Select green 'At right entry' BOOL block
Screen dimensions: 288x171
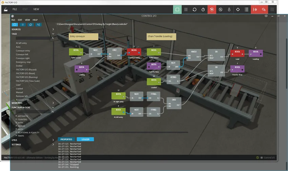click(x=119, y=96)
